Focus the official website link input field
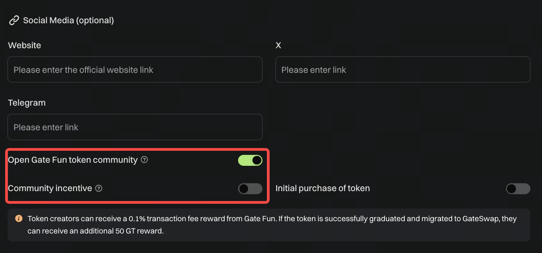The height and width of the screenshot is (253, 542). click(135, 70)
